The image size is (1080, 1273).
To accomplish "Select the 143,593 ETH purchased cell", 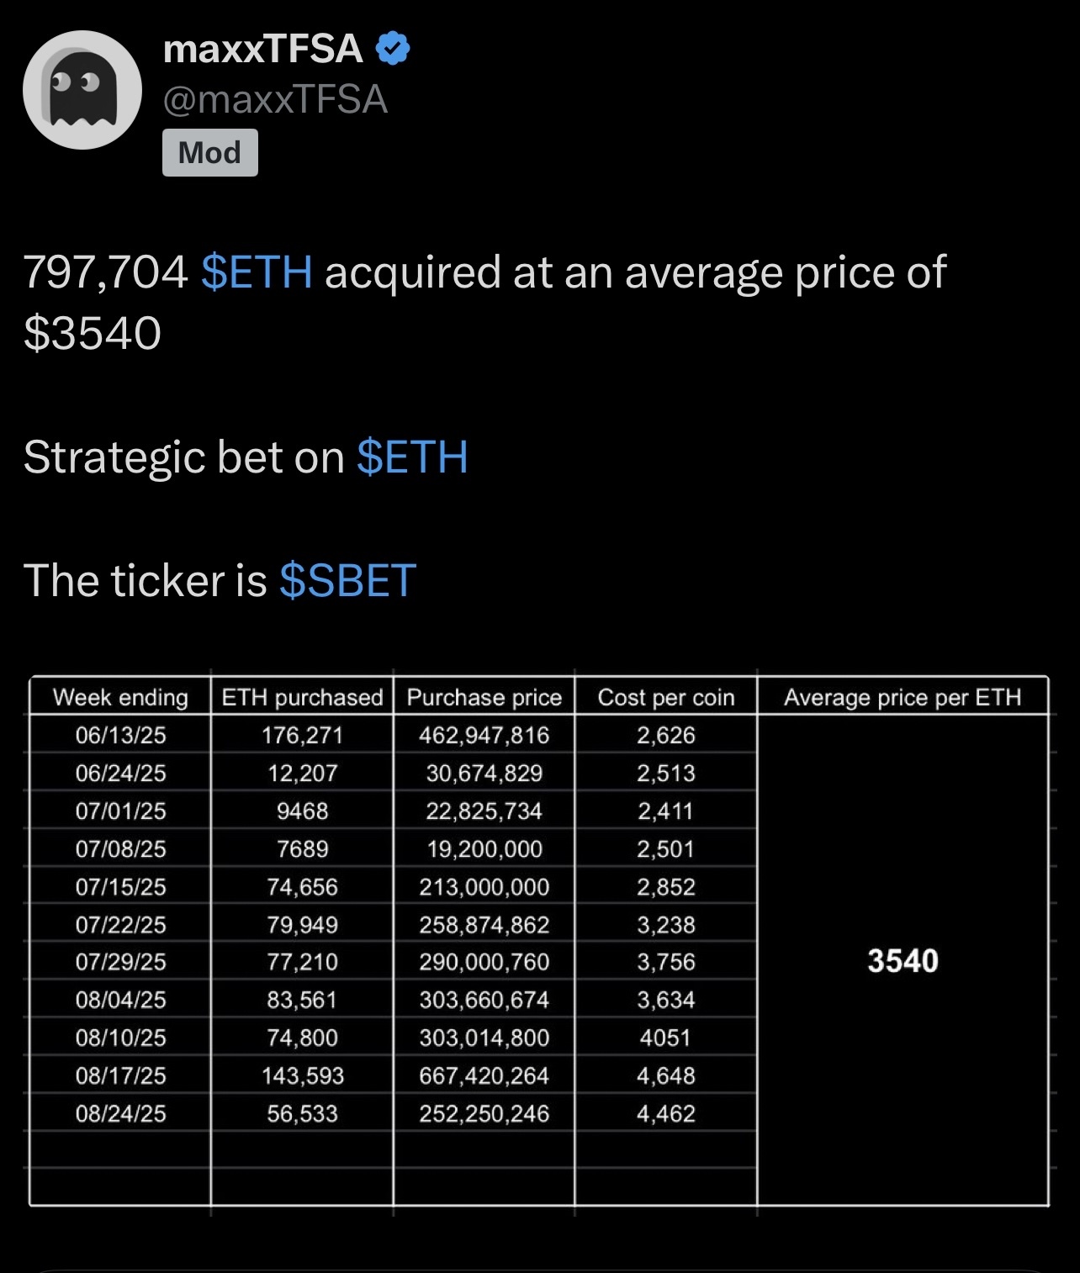I will (302, 1075).
